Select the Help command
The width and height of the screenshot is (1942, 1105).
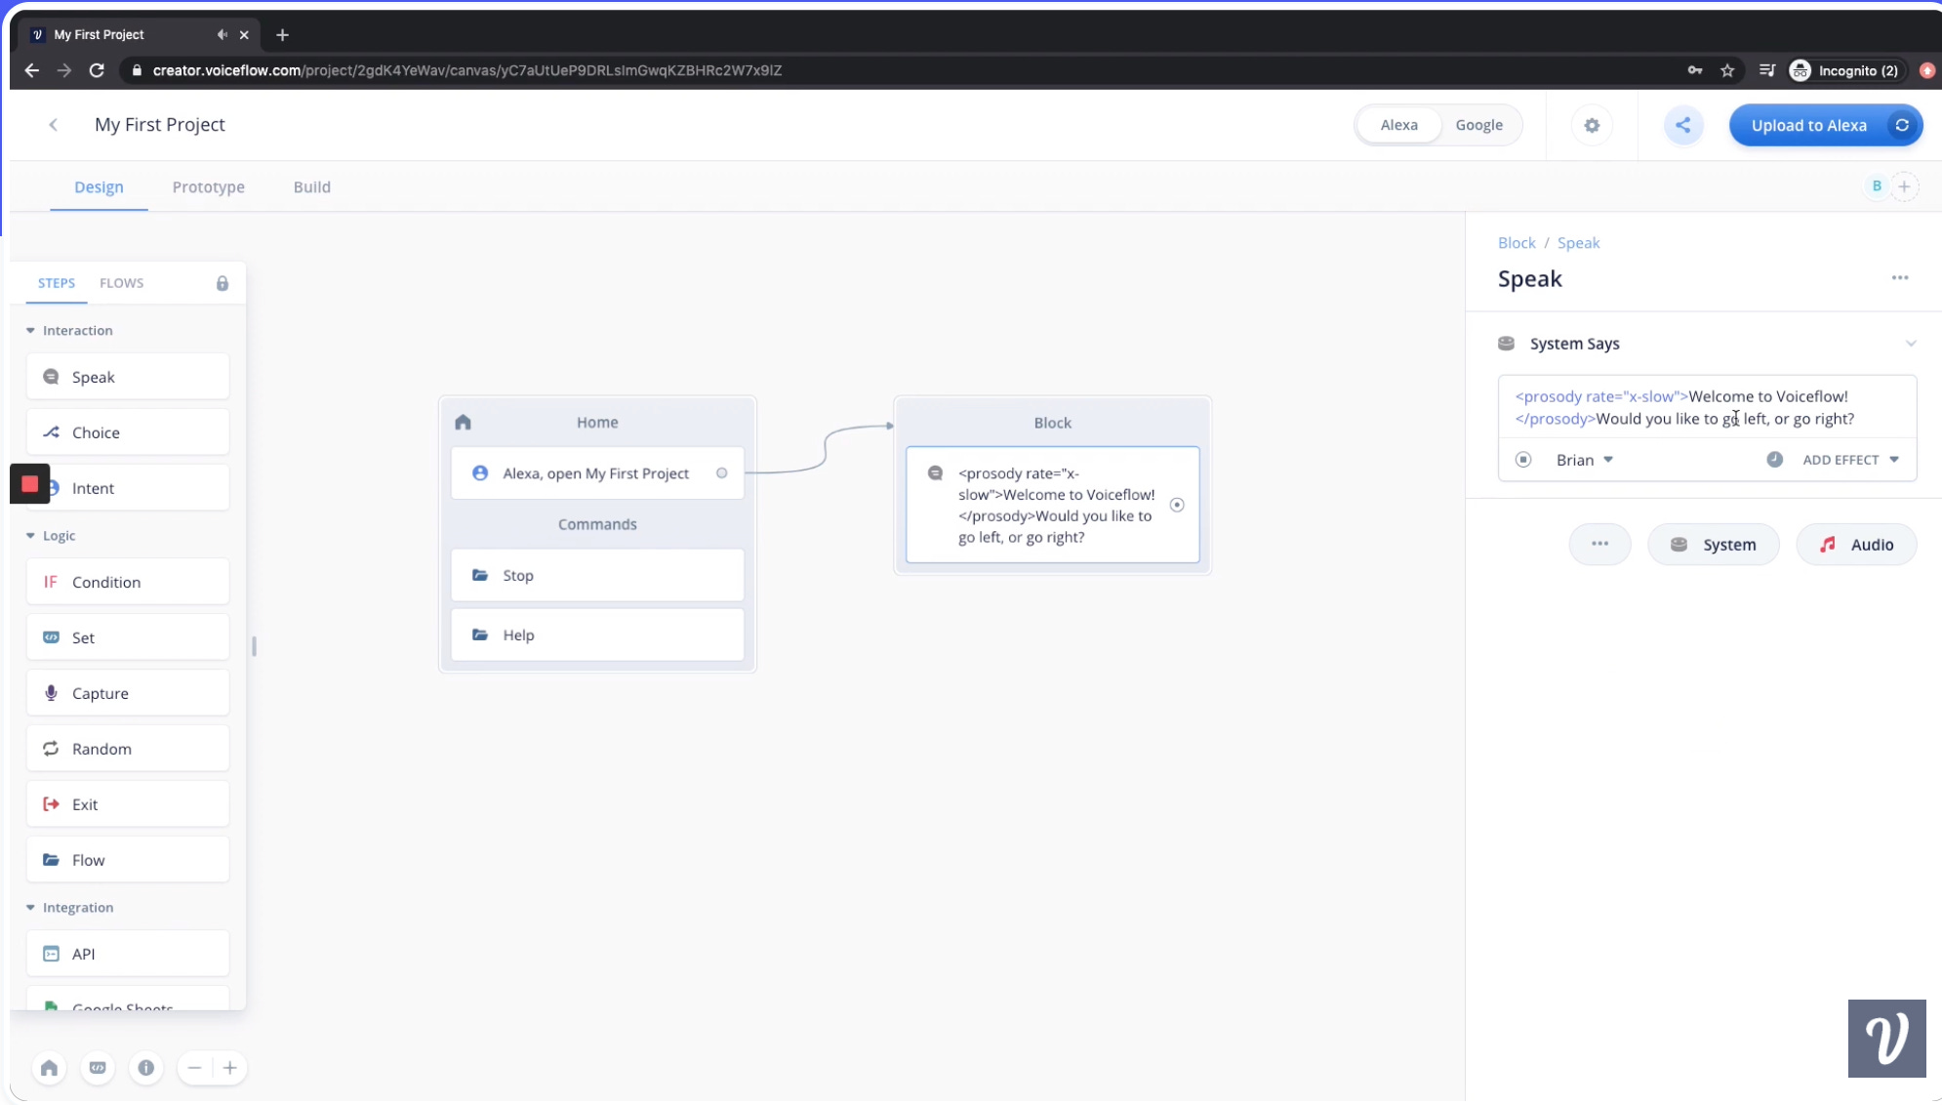pyautogui.click(x=597, y=635)
